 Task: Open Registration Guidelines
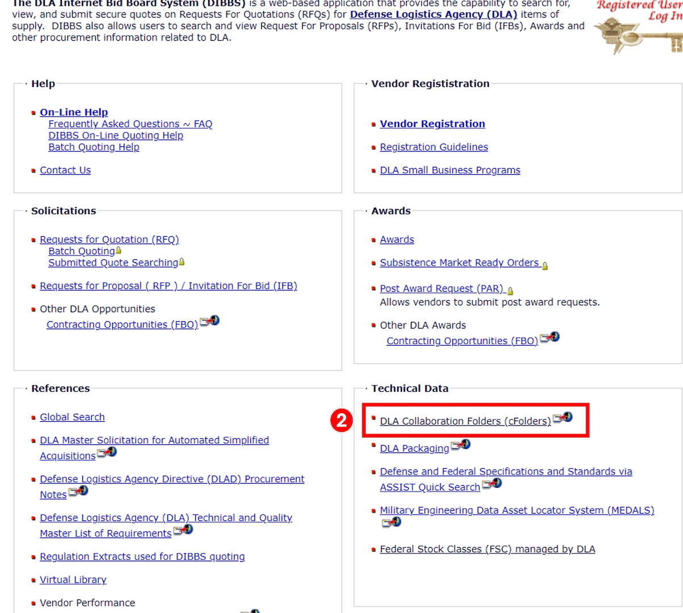[x=434, y=147]
